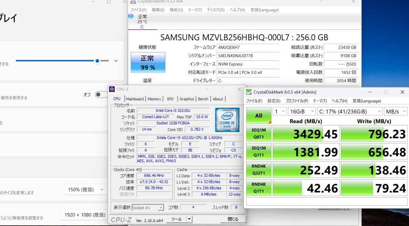The height and width of the screenshot is (226, 409).
Task: Switch to the Mainboard tab in CPU-Z
Action: [x=135, y=99]
